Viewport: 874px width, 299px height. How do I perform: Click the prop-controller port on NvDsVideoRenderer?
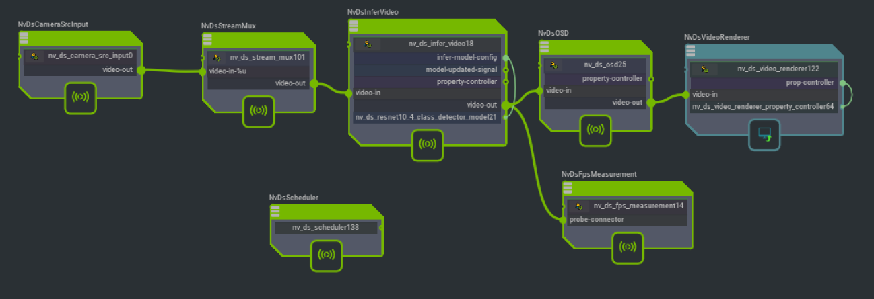[842, 83]
